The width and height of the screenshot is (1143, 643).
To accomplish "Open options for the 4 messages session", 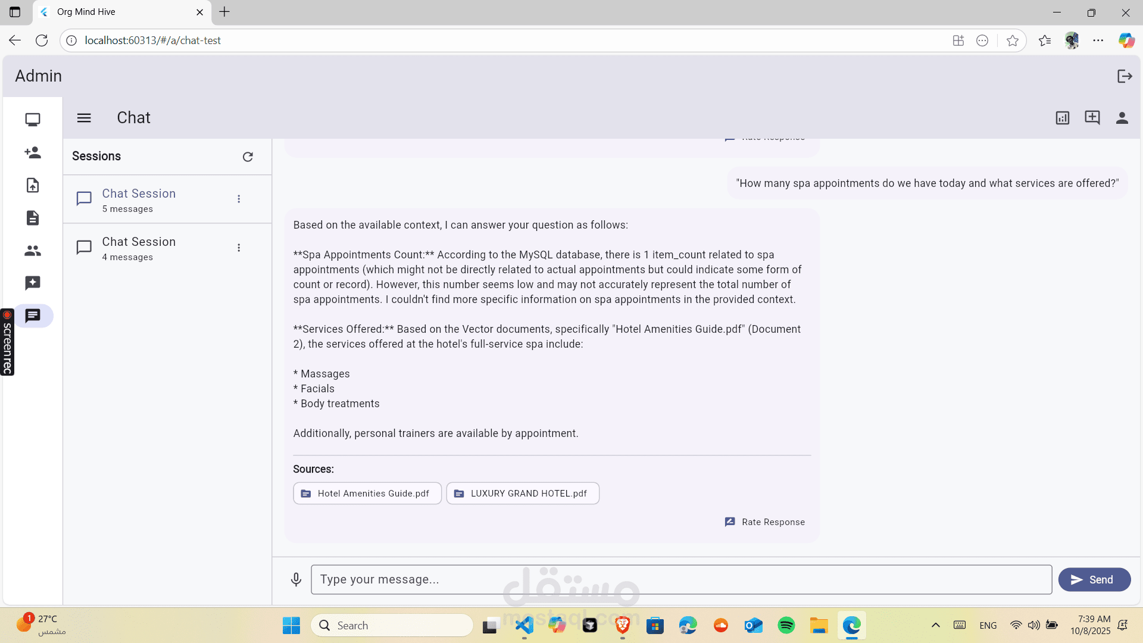I will [x=239, y=248].
